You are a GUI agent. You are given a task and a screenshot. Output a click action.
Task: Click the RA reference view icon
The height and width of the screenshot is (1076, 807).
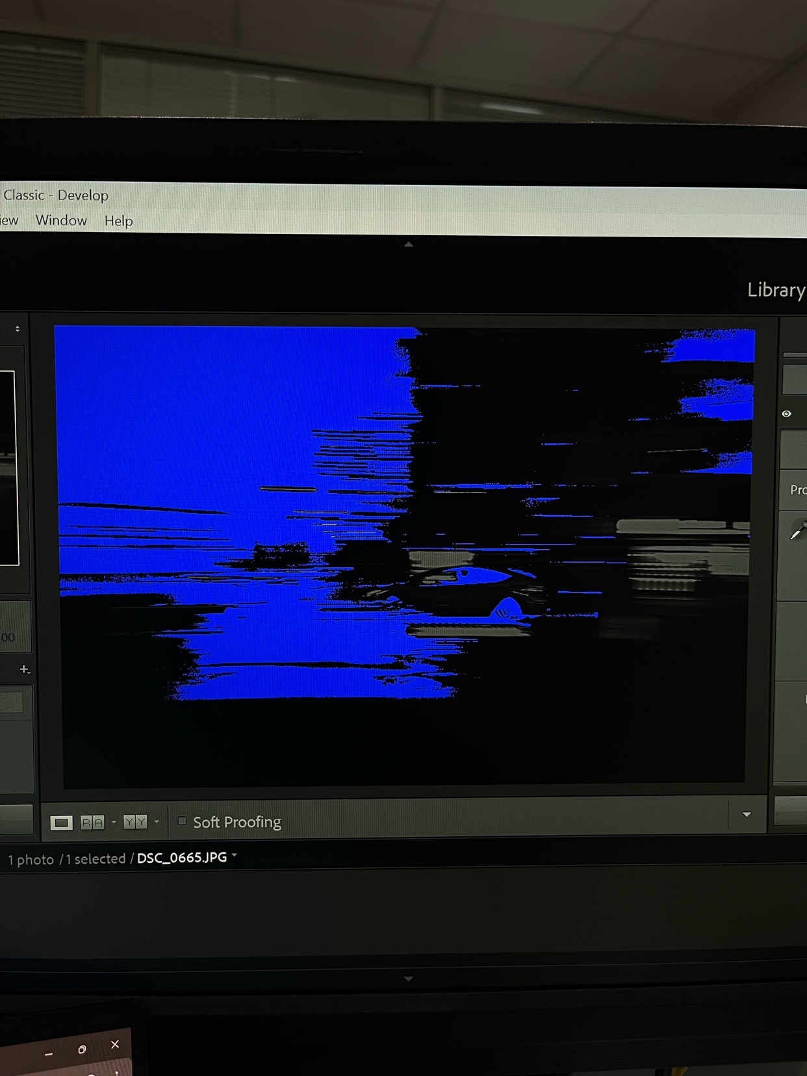[x=92, y=823]
